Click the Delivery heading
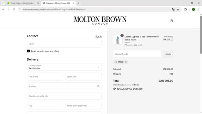The width and height of the screenshot is (202, 114). [33, 59]
